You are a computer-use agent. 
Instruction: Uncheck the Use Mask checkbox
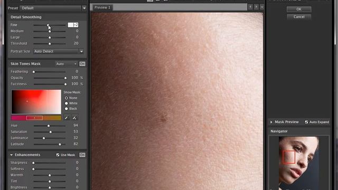(x=58, y=155)
